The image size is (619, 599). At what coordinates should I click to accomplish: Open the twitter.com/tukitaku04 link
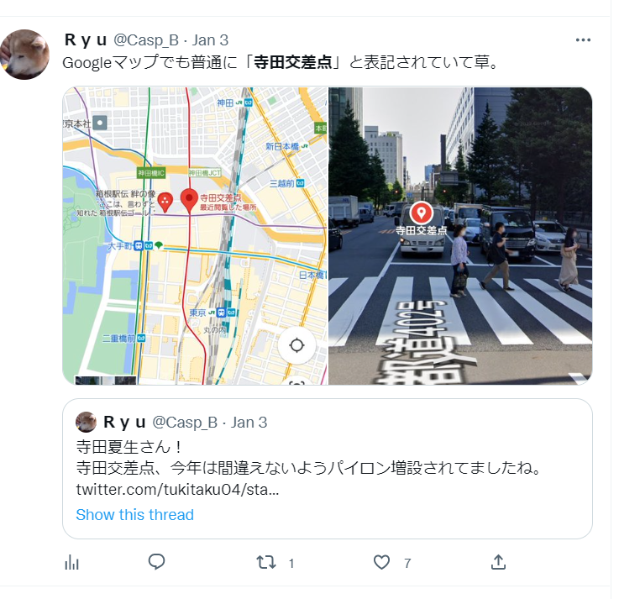[x=178, y=490]
